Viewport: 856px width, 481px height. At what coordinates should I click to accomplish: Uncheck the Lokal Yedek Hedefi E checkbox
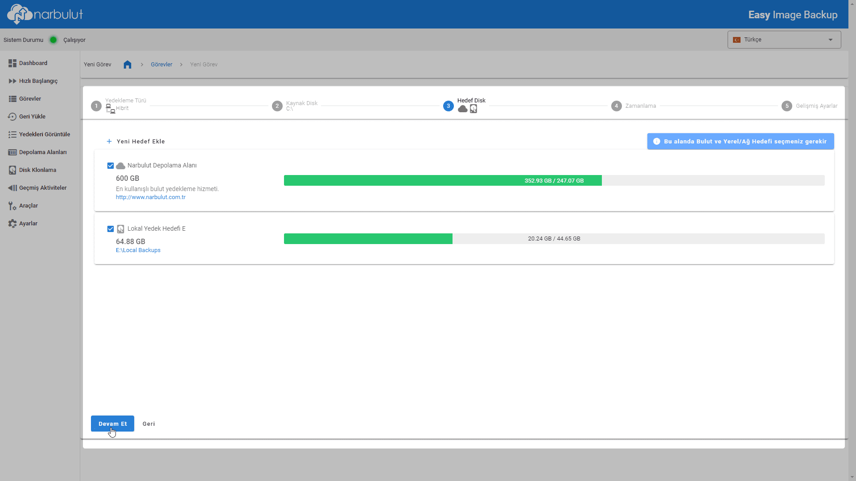pyautogui.click(x=111, y=229)
